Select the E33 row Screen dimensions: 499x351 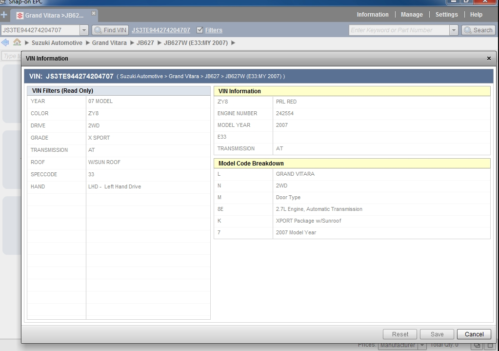352,137
